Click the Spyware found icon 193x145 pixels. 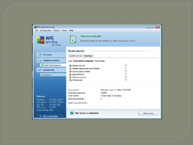(70, 74)
